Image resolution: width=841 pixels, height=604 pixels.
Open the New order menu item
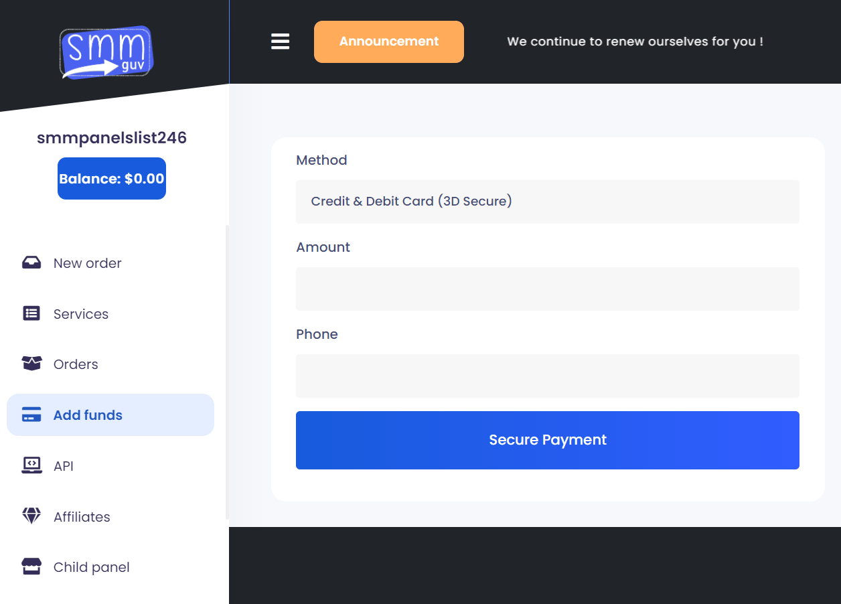[87, 263]
